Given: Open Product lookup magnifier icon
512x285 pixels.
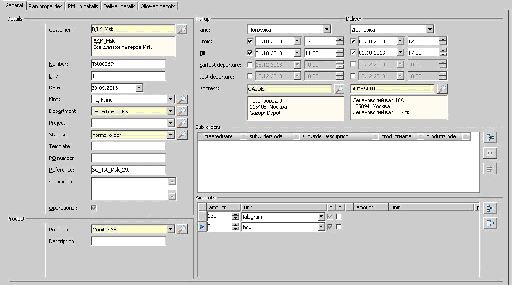Looking at the screenshot, I should coord(182,229).
